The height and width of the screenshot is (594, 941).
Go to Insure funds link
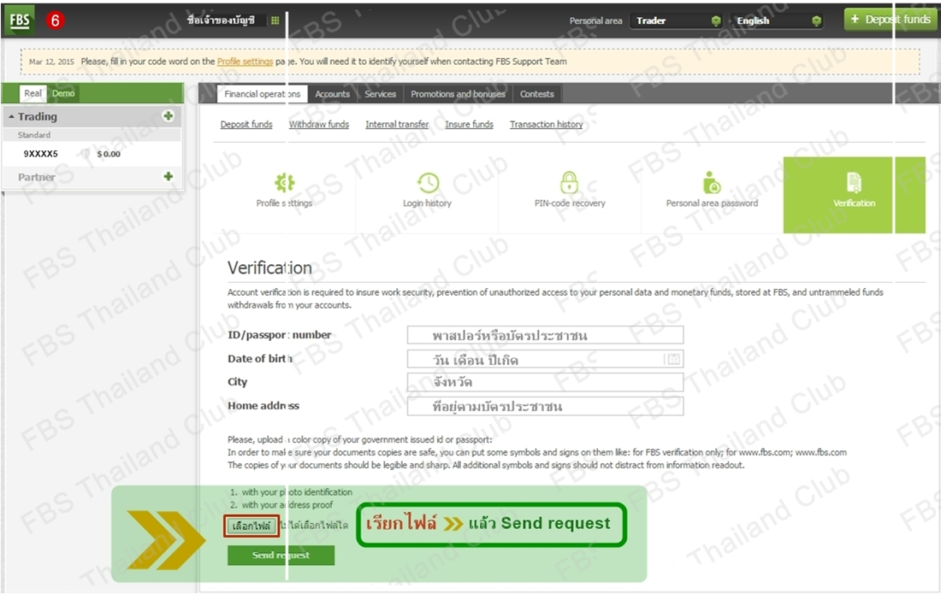470,124
